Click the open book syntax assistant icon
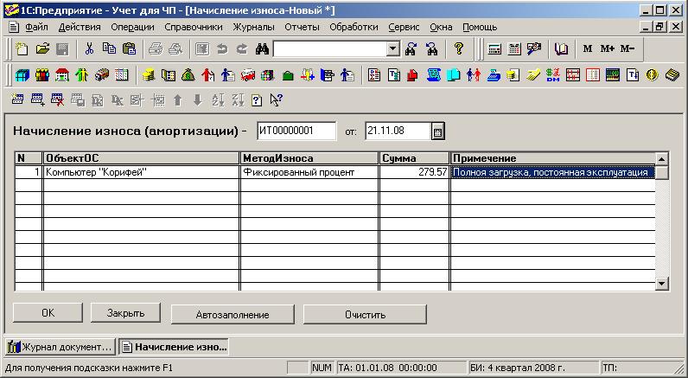688x378 pixels. pos(563,49)
